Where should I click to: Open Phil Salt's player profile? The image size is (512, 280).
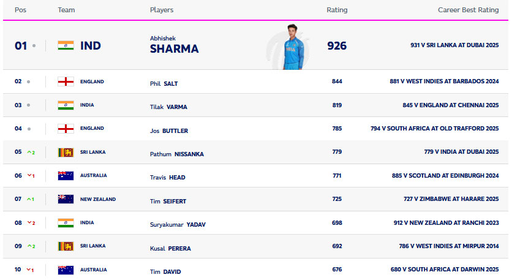pos(164,83)
